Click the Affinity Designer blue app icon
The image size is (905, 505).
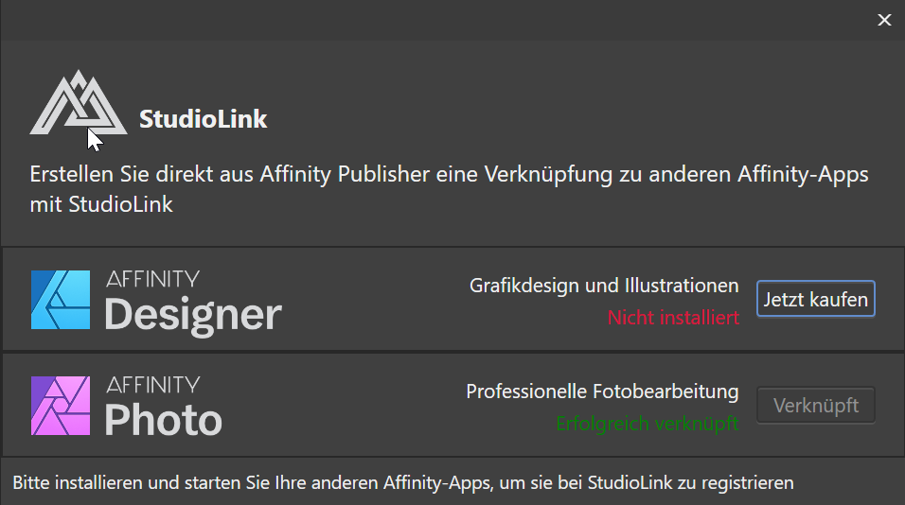(x=61, y=300)
